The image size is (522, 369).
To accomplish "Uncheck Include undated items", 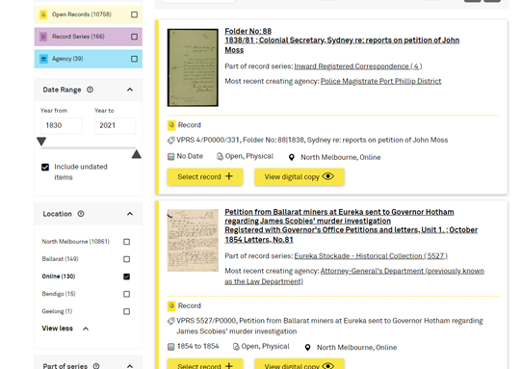I will (45, 167).
